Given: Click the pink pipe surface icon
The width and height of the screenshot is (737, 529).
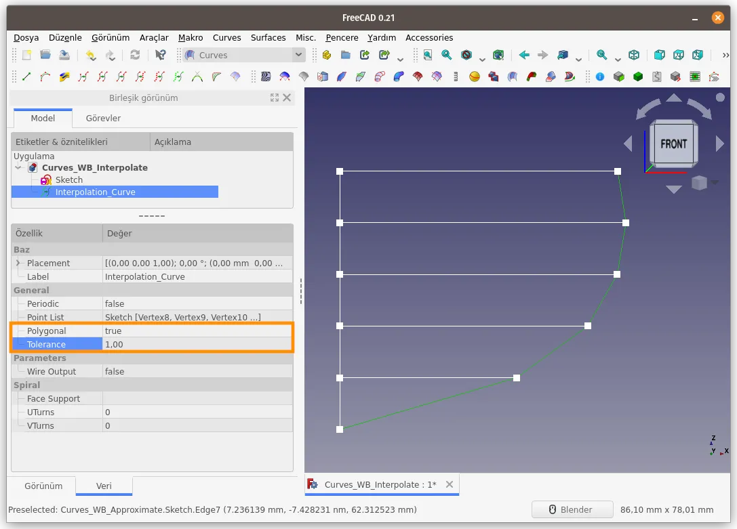Looking at the screenshot, I should [x=380, y=77].
